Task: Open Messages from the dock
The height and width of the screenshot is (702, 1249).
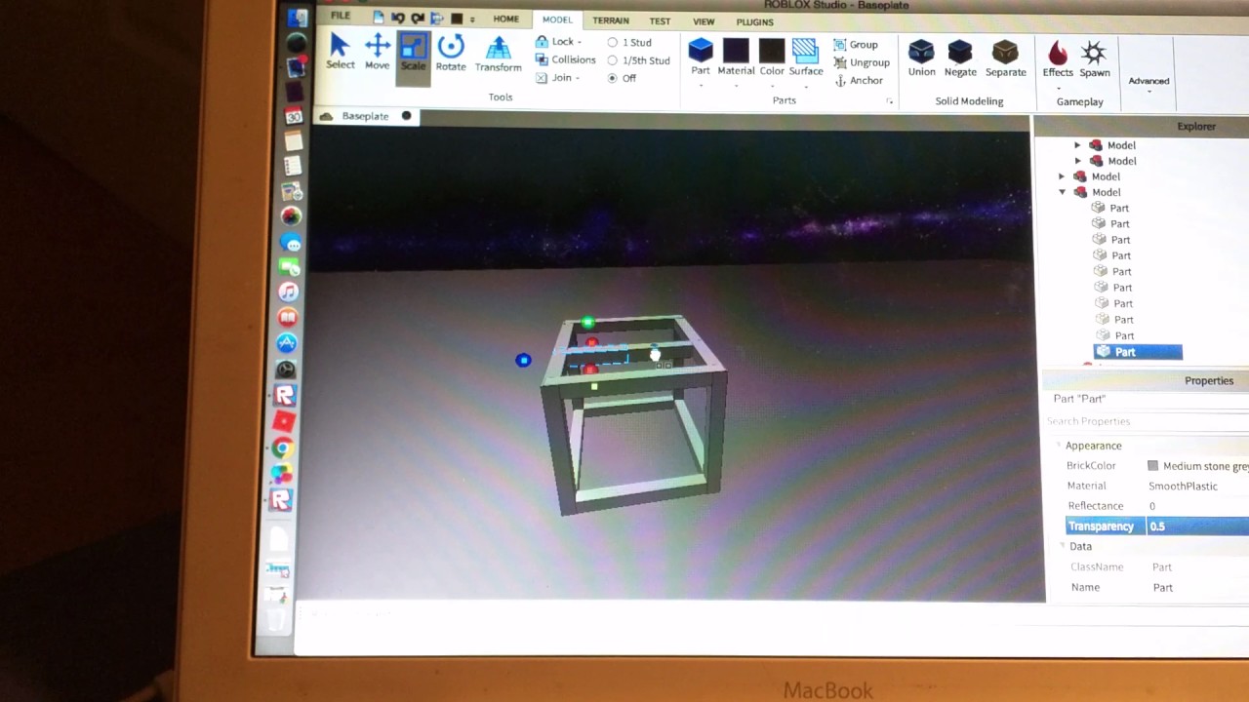Action: coord(291,242)
